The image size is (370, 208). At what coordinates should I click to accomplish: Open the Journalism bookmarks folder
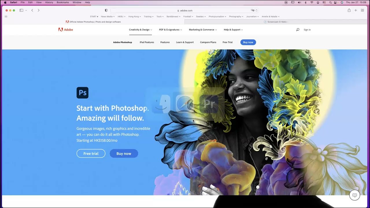tap(252, 16)
